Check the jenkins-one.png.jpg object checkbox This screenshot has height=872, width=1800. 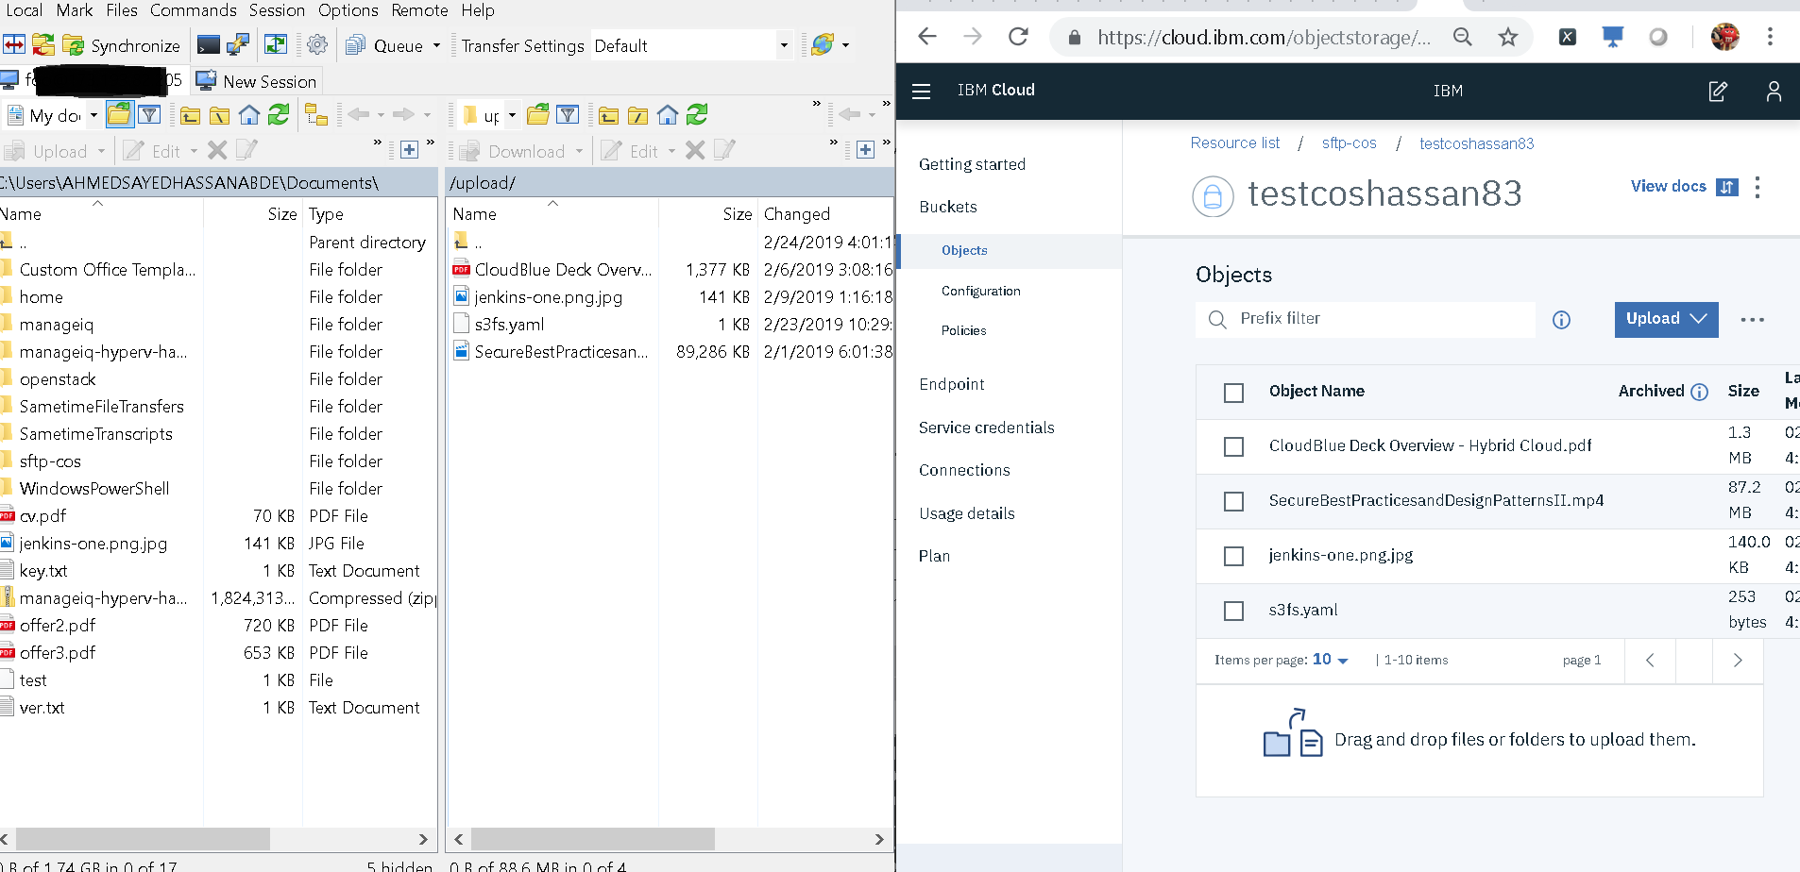pos(1233,556)
